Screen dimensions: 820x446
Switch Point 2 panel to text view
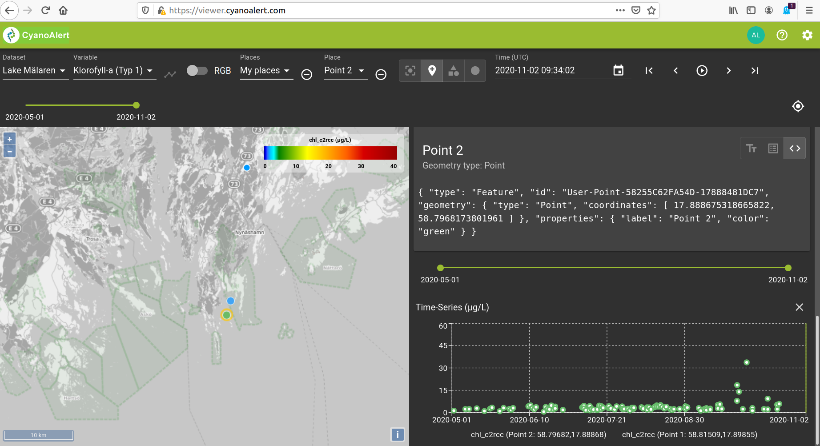click(x=751, y=148)
